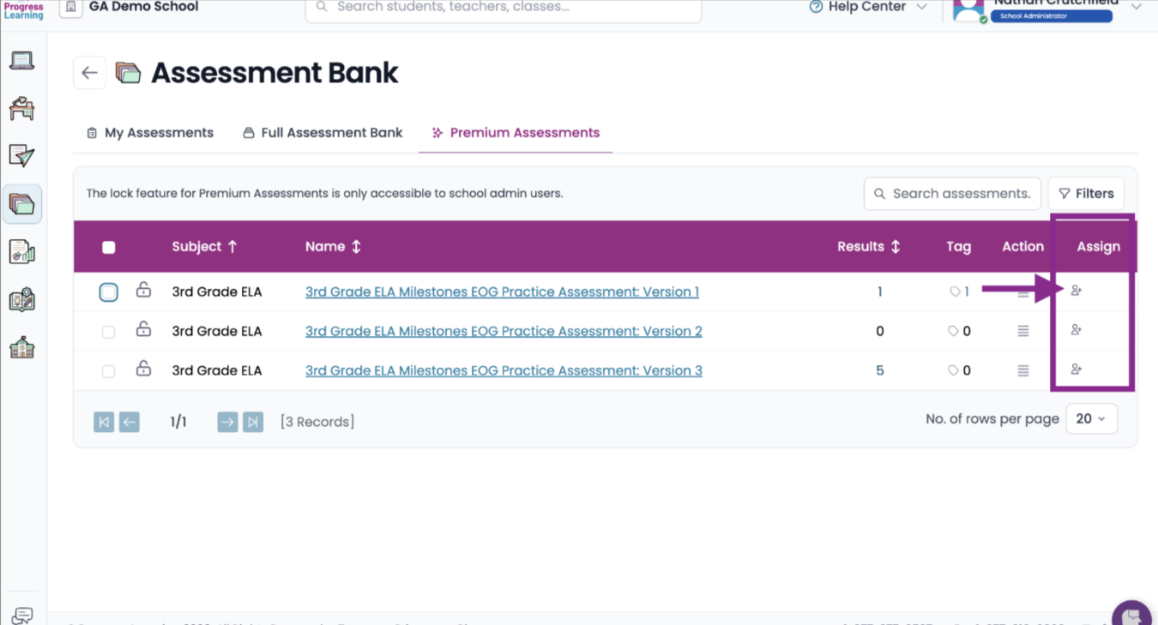Open the school building icon in the sidebar

tap(21, 348)
